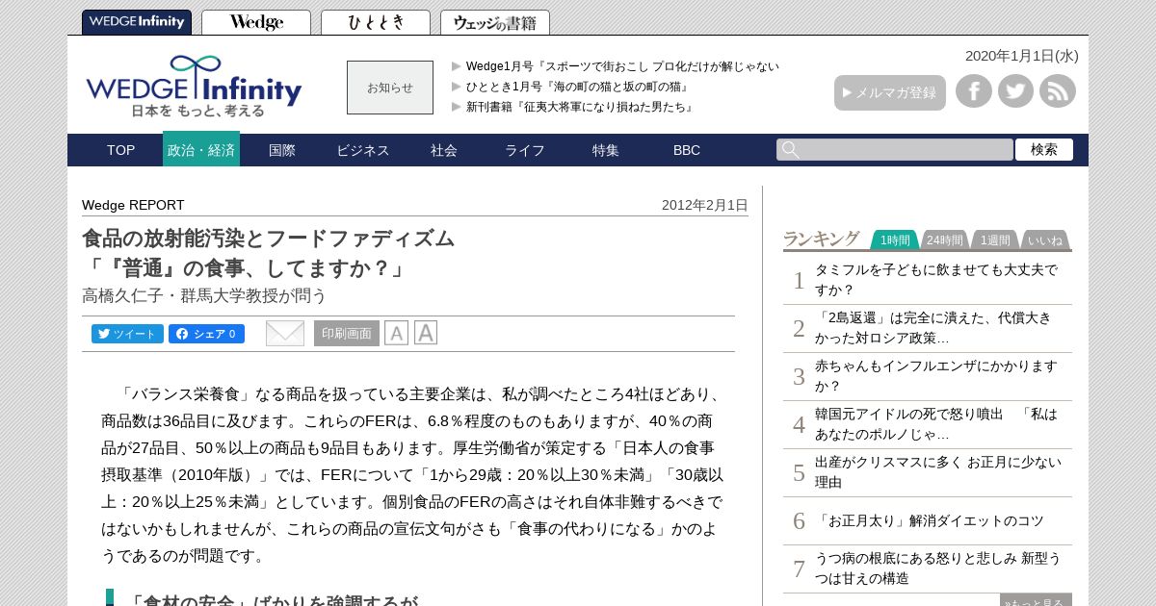Select the larger font size A icon
The width and height of the screenshot is (1156, 606).
coord(426,333)
